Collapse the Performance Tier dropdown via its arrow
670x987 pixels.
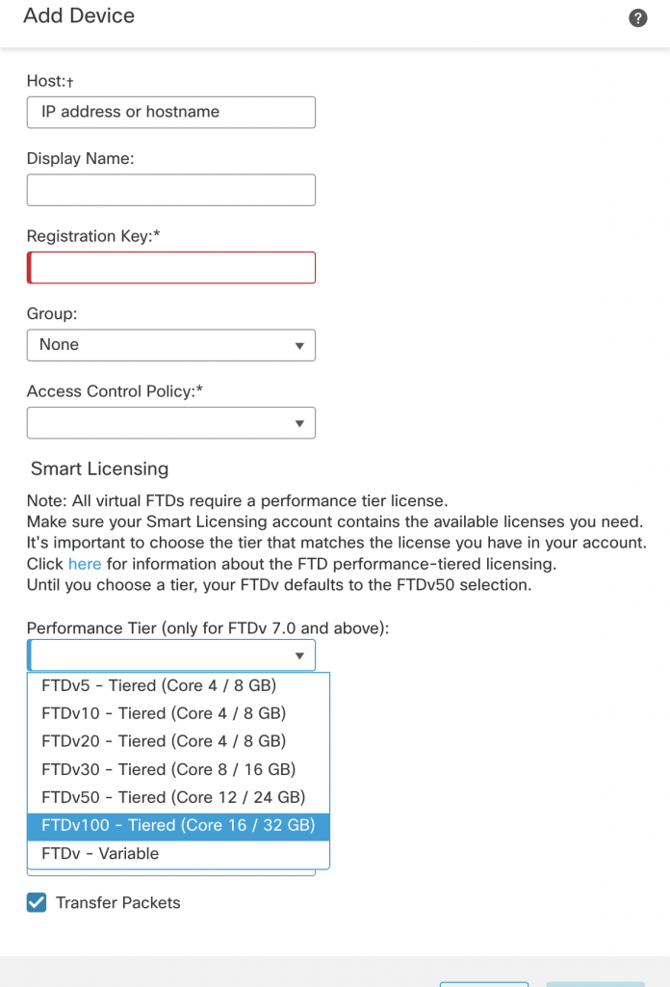[x=298, y=656]
